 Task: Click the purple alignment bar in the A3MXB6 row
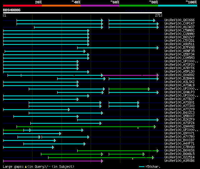[52, 161]
